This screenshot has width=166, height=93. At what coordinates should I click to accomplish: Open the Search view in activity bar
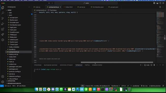(x=3, y=13)
